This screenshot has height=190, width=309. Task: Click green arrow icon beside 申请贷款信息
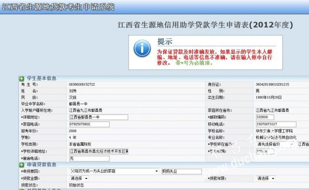click(x=21, y=165)
